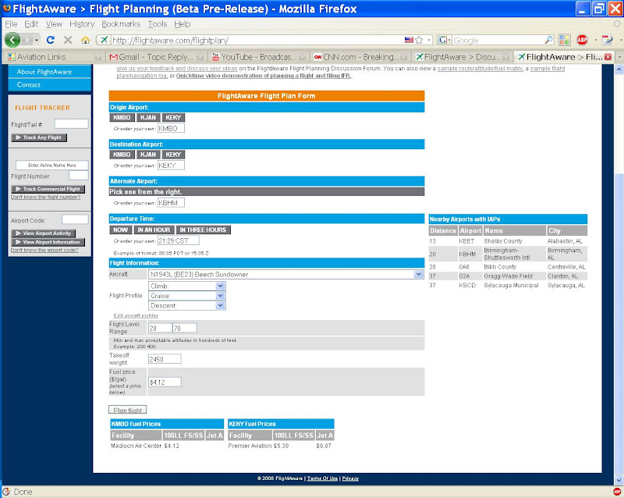Open the Tools menu
The image size is (624, 498).
(158, 24)
